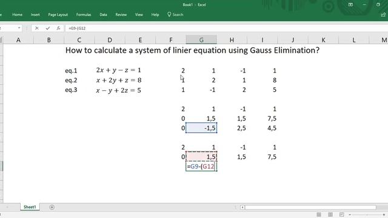Select column H header
Screen dimensions: 388x218
[x=232, y=40]
